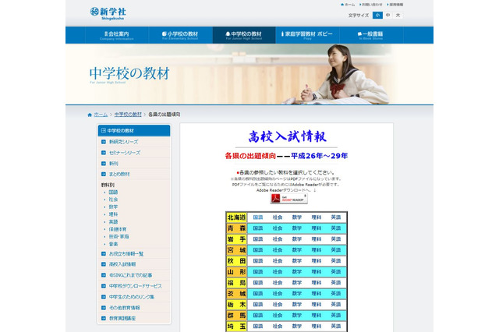Open 中学校ダウンロードサービス in the sidebar

pos(136,286)
